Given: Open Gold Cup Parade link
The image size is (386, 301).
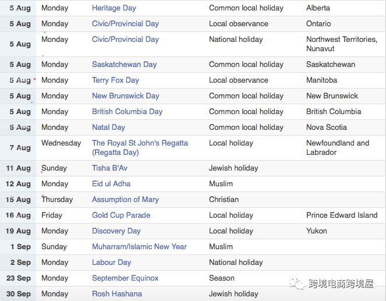Looking at the screenshot, I should coord(121,215).
